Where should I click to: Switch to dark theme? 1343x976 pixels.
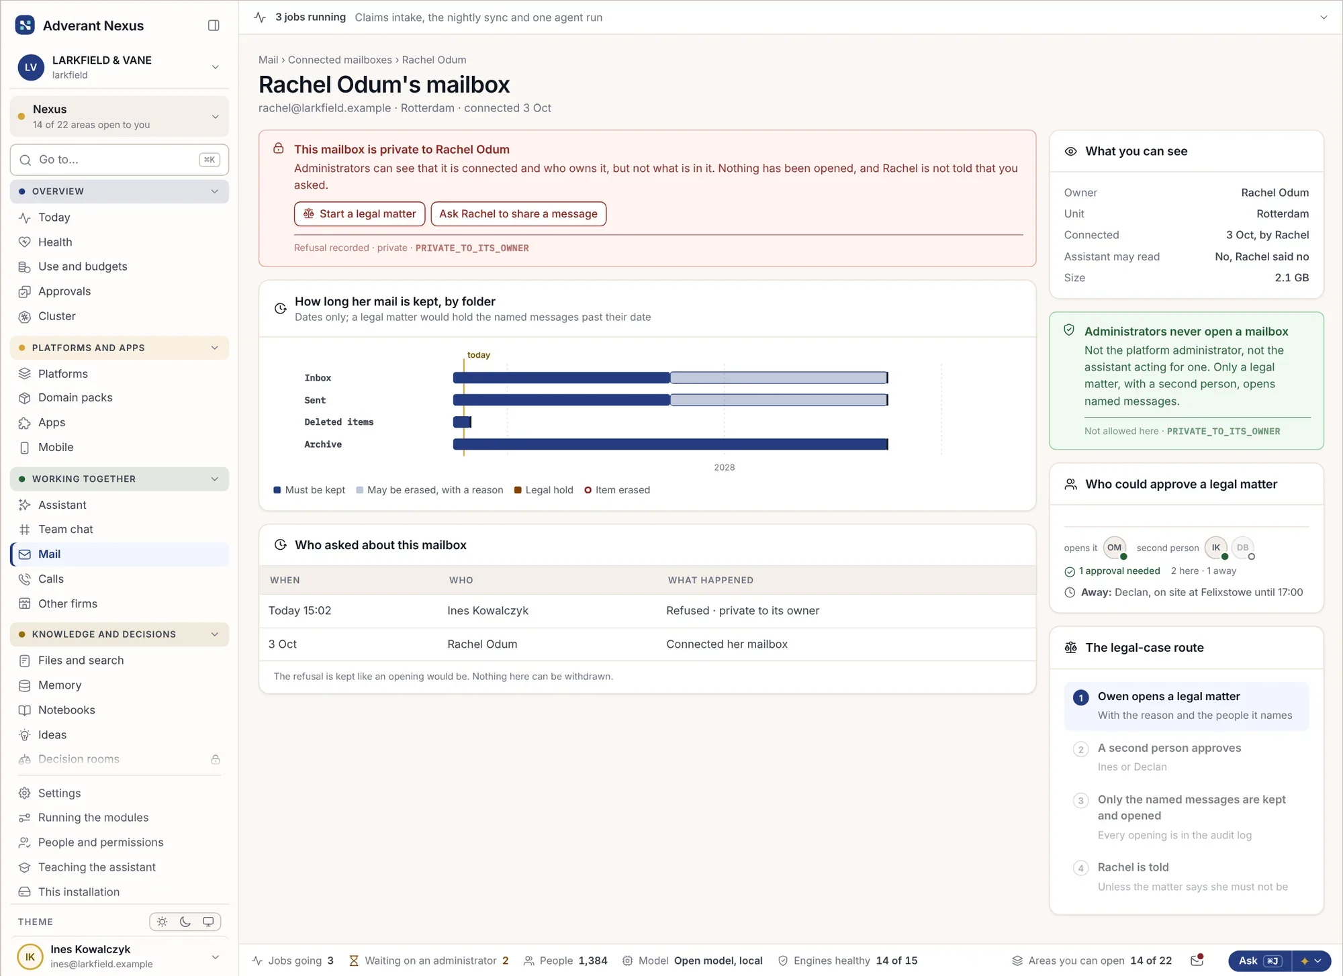tap(185, 922)
